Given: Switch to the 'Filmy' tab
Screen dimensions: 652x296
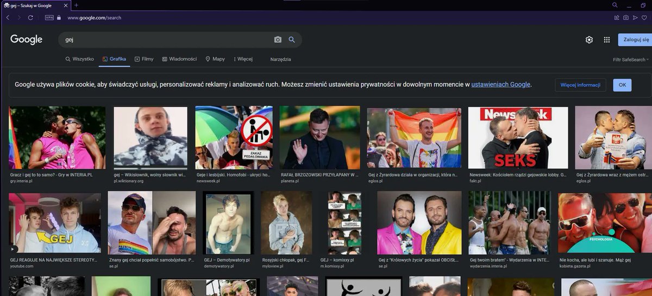Looking at the screenshot, I should (144, 59).
